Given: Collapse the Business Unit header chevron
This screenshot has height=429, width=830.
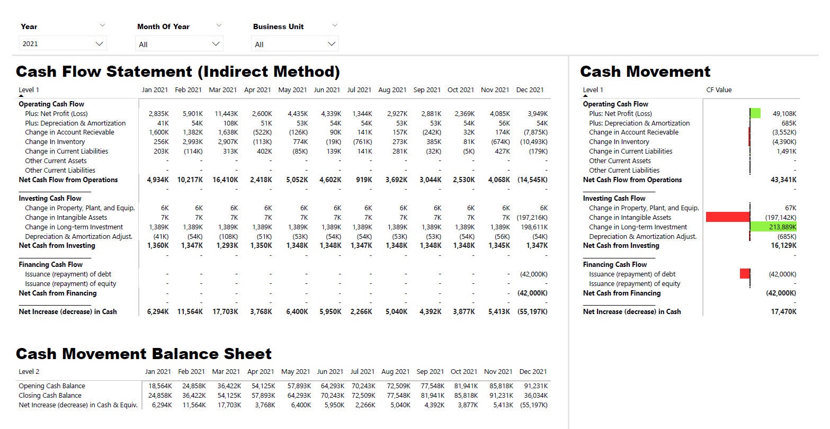Looking at the screenshot, I should click(335, 25).
